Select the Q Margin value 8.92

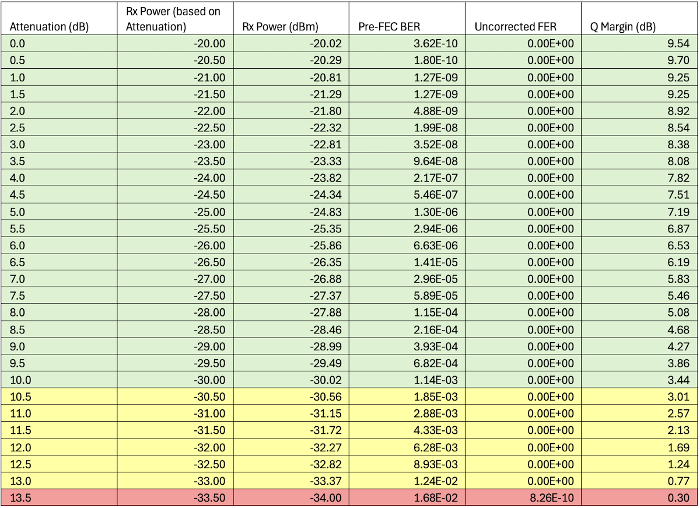point(639,111)
